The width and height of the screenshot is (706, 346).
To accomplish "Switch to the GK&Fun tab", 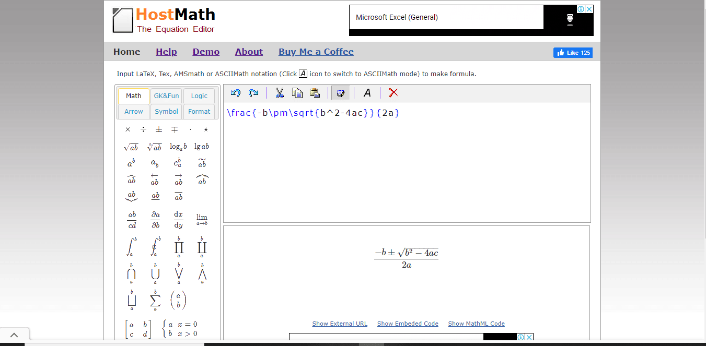I will [166, 96].
